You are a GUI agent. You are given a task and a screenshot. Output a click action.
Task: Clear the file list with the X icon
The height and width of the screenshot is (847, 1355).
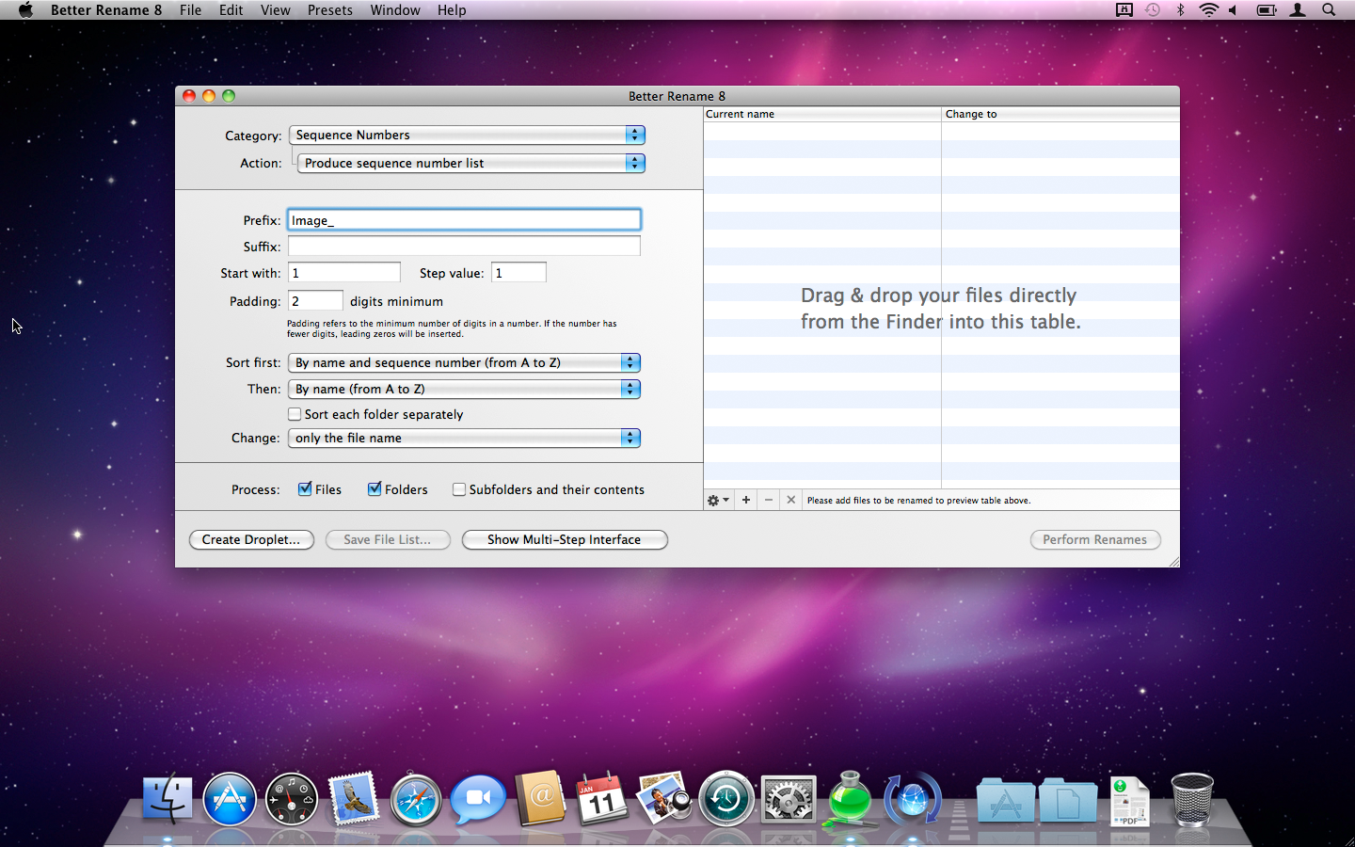[x=791, y=500]
